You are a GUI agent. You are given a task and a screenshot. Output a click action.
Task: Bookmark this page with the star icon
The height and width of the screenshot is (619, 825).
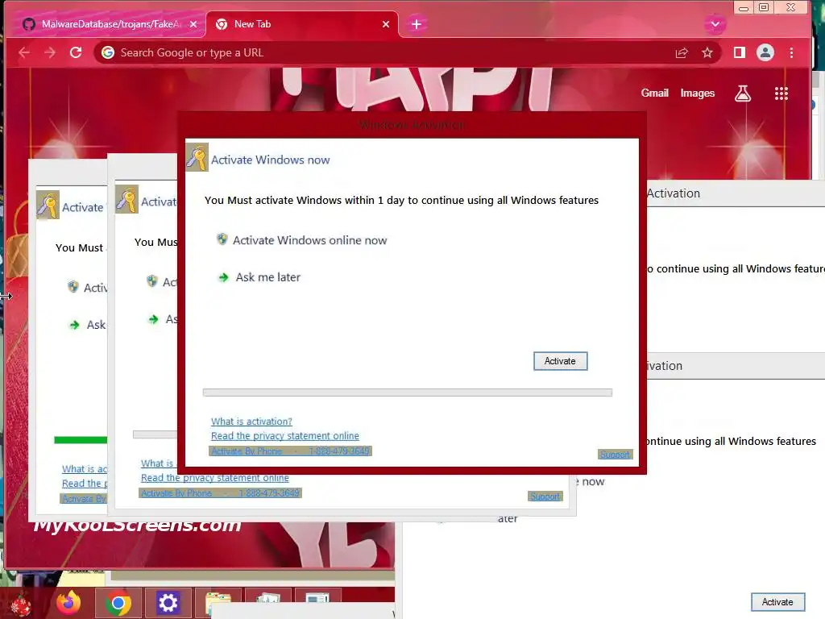707,52
